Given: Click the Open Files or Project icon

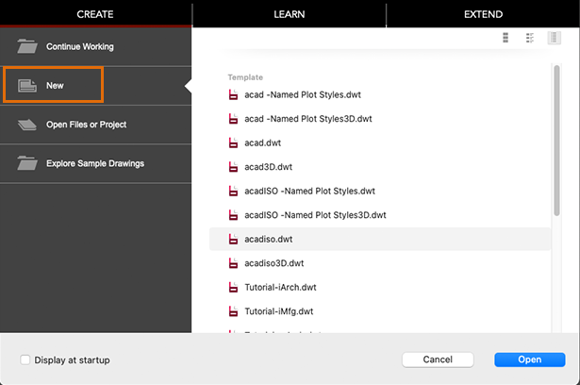Looking at the screenshot, I should (27, 125).
